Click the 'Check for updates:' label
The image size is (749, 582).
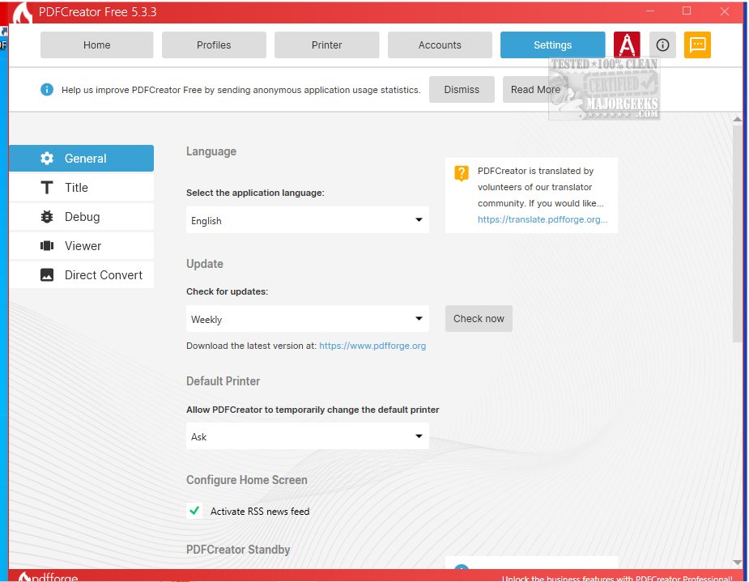point(227,291)
